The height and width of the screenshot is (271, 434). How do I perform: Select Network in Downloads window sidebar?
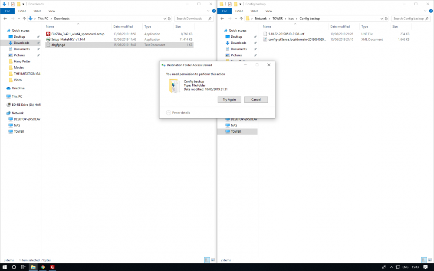click(17, 113)
